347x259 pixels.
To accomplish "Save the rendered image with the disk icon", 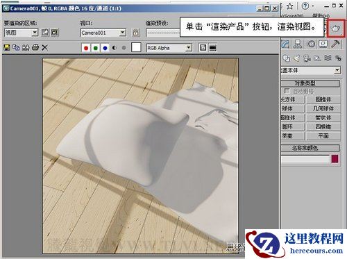I will tap(7, 48).
